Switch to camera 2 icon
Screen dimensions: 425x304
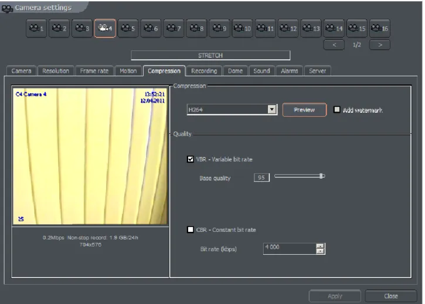[x=59, y=28]
